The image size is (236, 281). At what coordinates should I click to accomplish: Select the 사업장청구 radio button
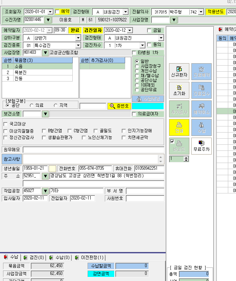pos(137,66)
